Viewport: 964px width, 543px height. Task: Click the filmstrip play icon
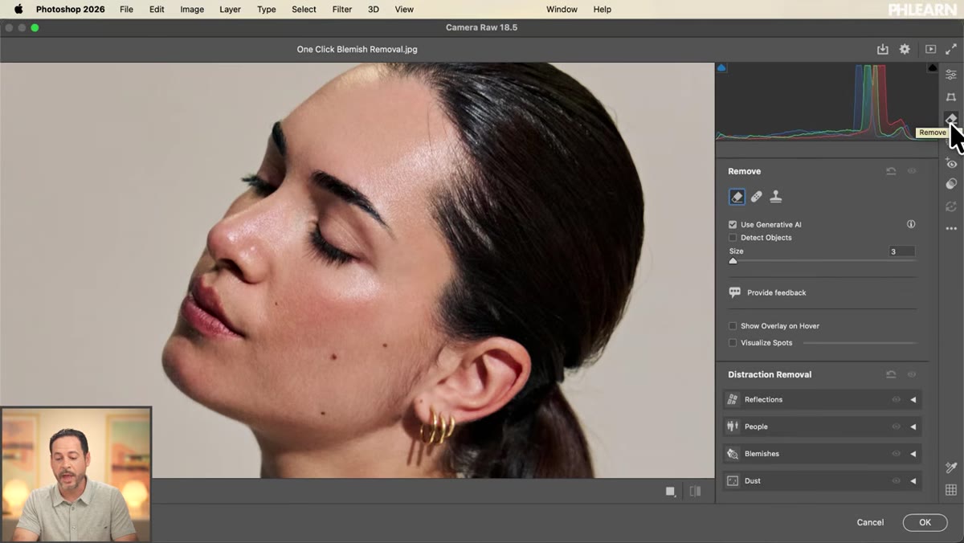pos(930,49)
